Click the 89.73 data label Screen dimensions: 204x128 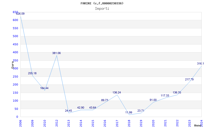pyautogui.click(x=105, y=100)
